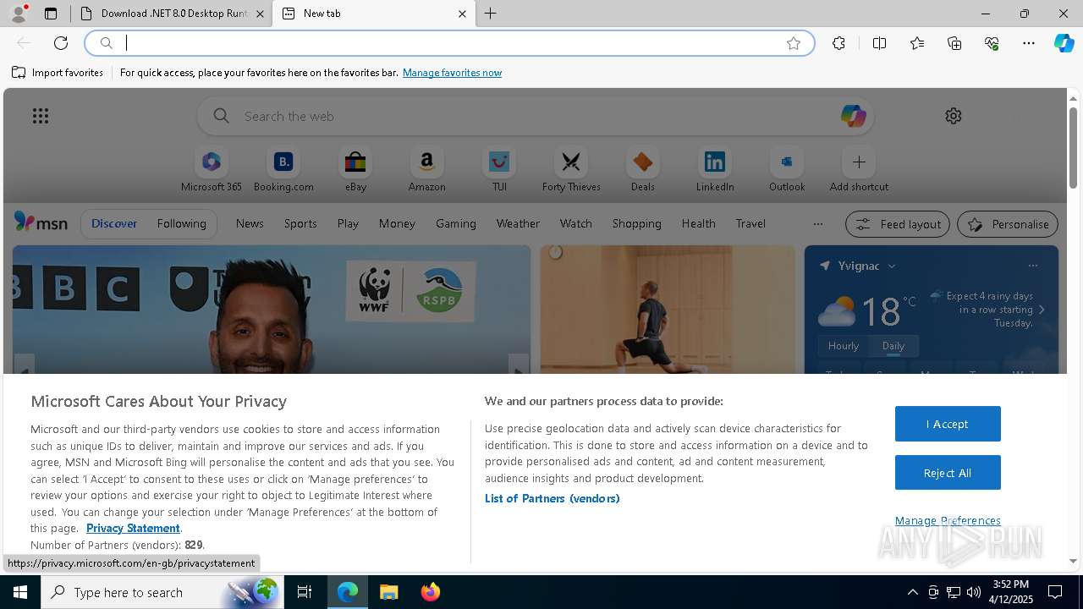Open the Gaming category
Viewport: 1083px width, 609px height.
pos(456,223)
